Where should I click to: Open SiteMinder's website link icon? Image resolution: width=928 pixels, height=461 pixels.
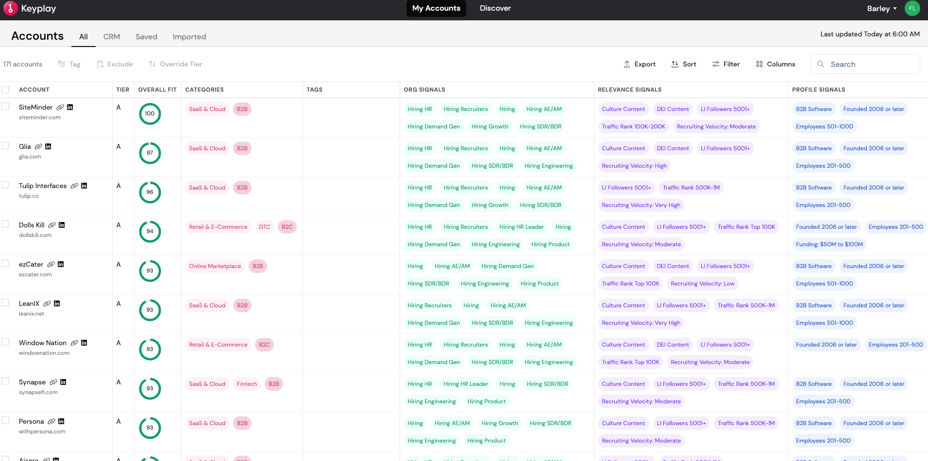60,107
